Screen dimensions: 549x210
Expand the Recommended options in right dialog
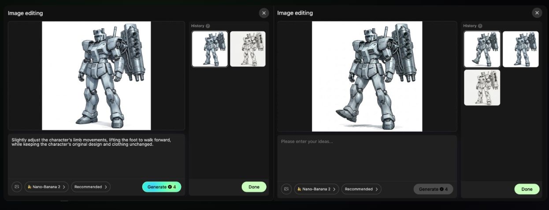(361, 189)
